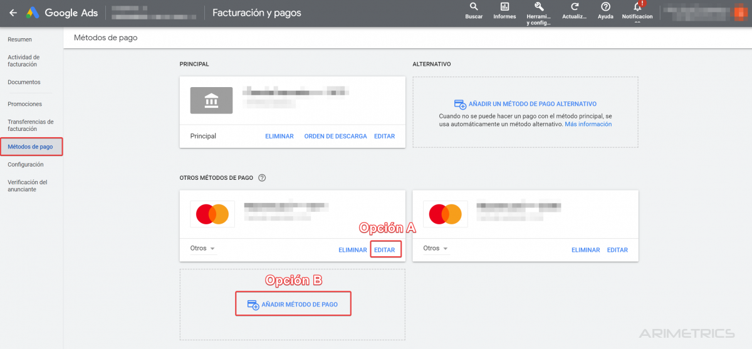Click help icon beside Otros métodos de pago
The image size is (752, 349).
[262, 178]
